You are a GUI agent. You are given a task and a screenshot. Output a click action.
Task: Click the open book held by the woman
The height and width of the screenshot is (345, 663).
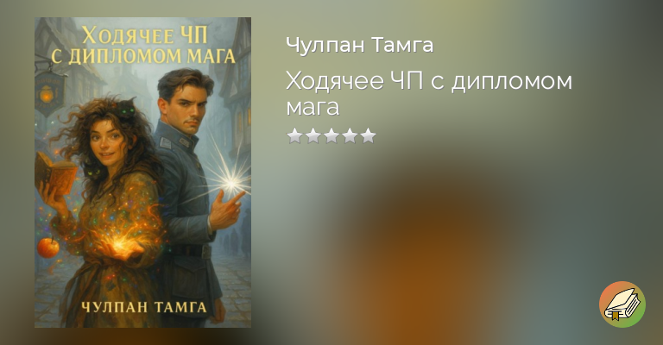coord(55,172)
